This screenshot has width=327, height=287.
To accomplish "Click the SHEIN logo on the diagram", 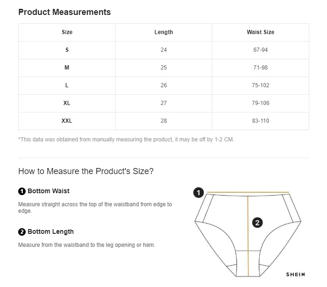I will coord(295,274).
